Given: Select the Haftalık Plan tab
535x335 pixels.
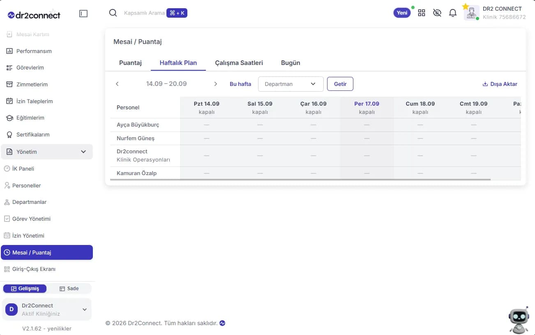Looking at the screenshot, I should (x=178, y=63).
